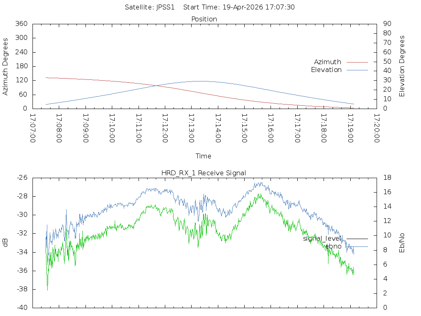Click the "Elevation Degrees" right axis label
The height and width of the screenshot is (316, 421).
click(x=402, y=66)
